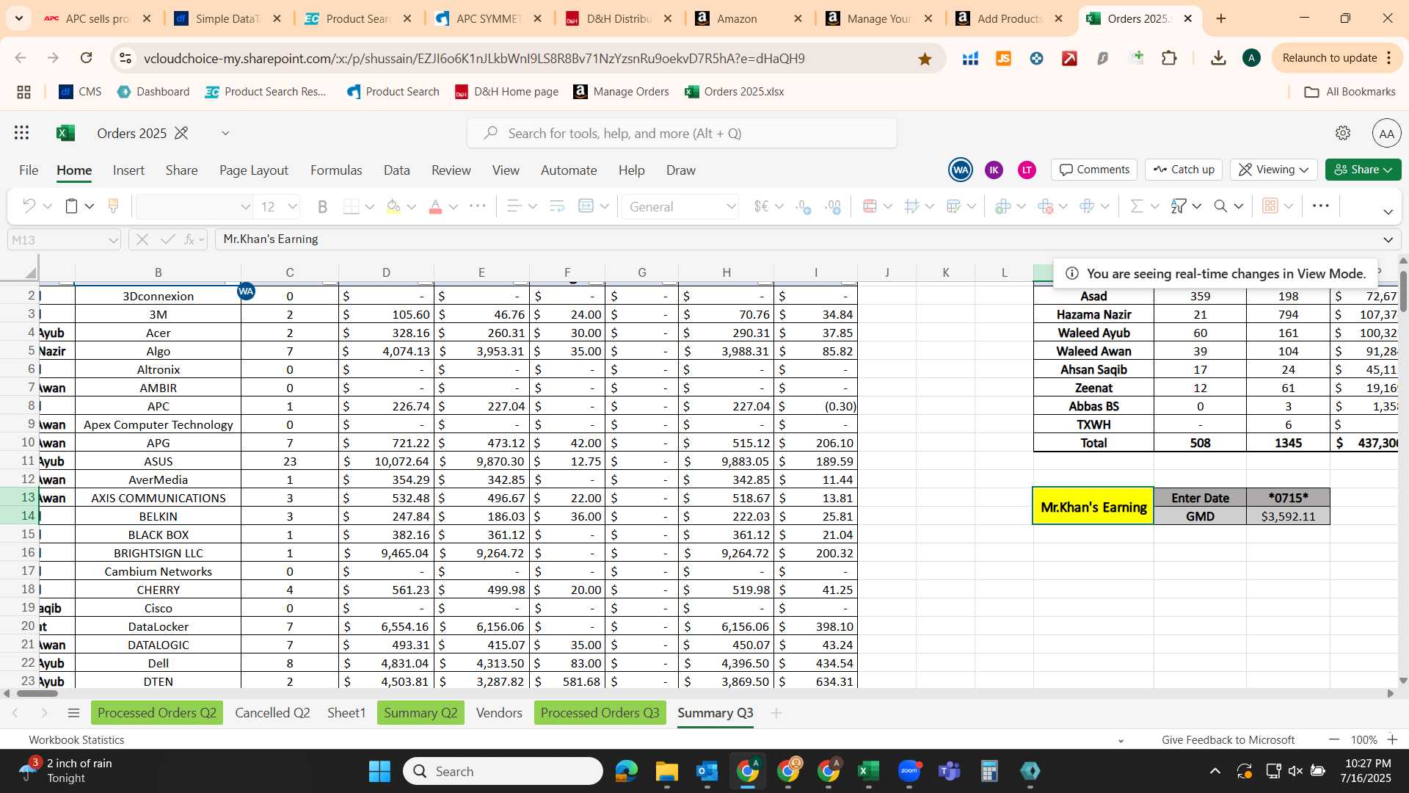Screen dimensions: 1409x793
Task: Click the Insert cells icon
Action: [x=1003, y=206]
